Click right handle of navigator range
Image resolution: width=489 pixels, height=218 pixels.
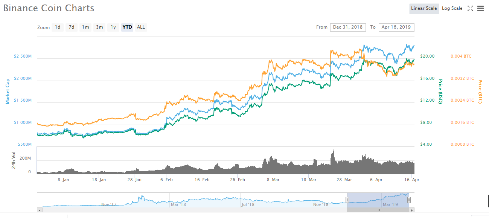pos(409,200)
